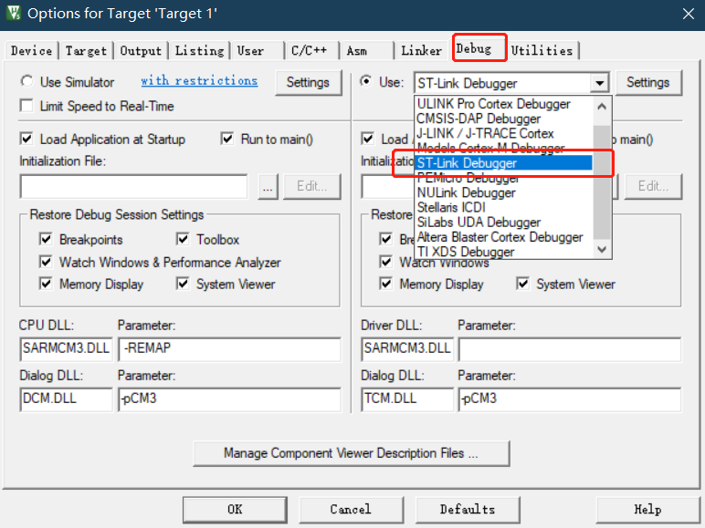Screen dimensions: 705x528
Task: Go to the User tab
Action: coord(258,51)
